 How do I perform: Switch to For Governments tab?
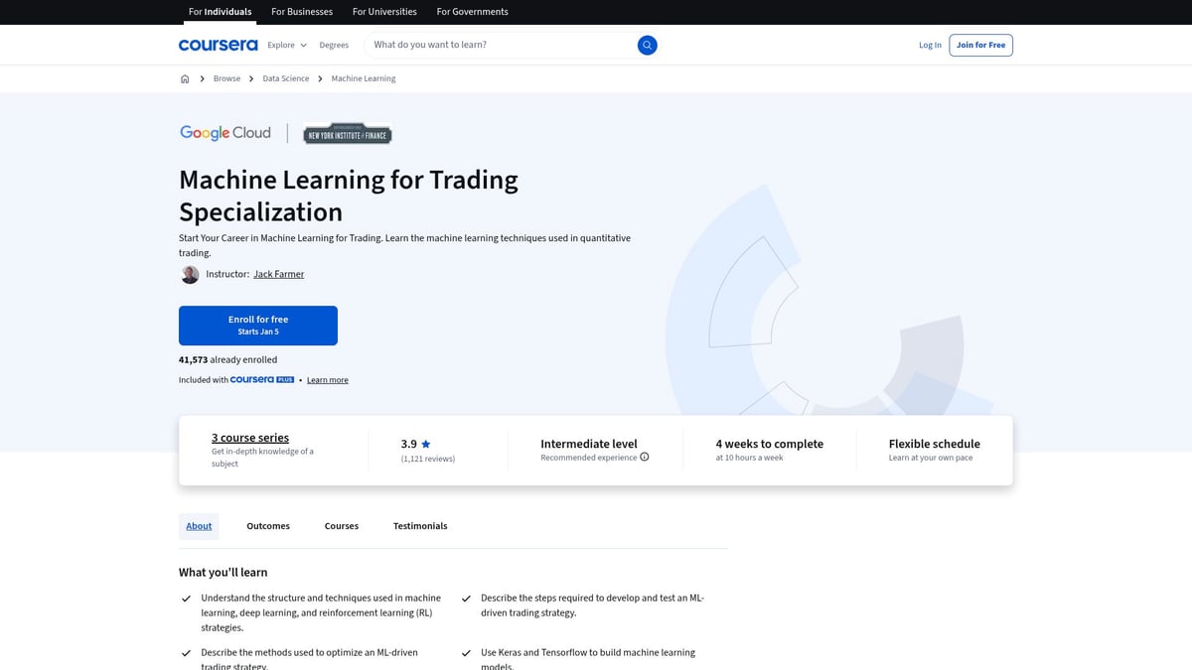pos(472,12)
